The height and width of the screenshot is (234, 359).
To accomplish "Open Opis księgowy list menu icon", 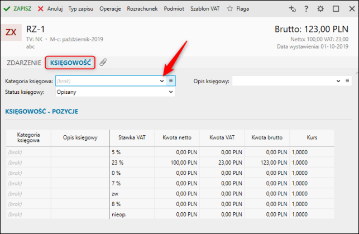I will tap(347, 81).
